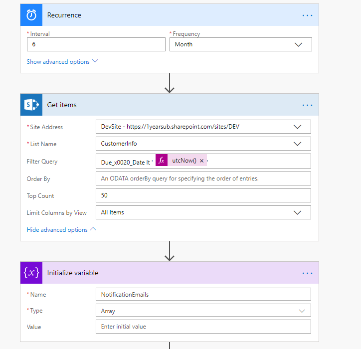Open the Recurrence step ellipsis menu

(307, 15)
